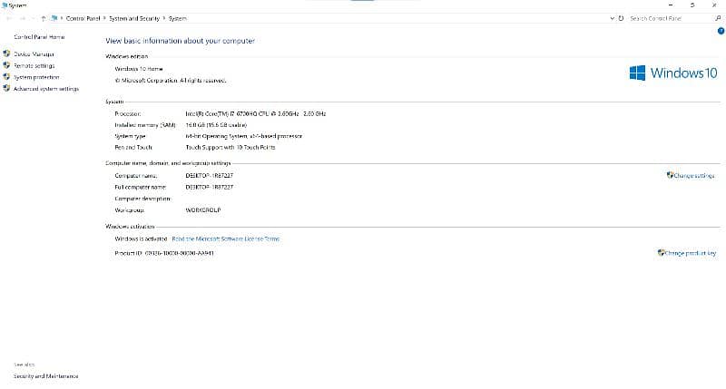Screen dimensions: 726x389
Task: Navigate to Control Panel breadcrumb
Action: coord(83,18)
